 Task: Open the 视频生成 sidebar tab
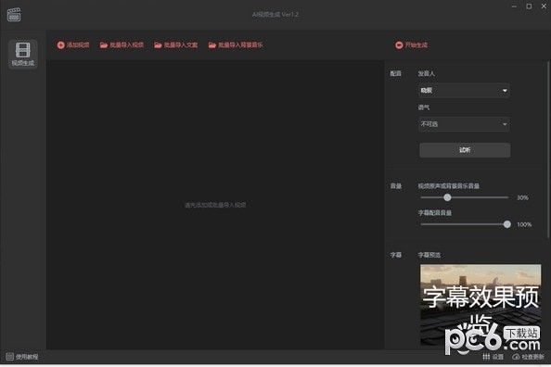pos(23,54)
